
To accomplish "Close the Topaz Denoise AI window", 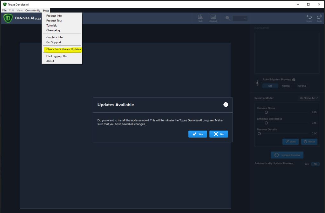I will coord(319,4).
